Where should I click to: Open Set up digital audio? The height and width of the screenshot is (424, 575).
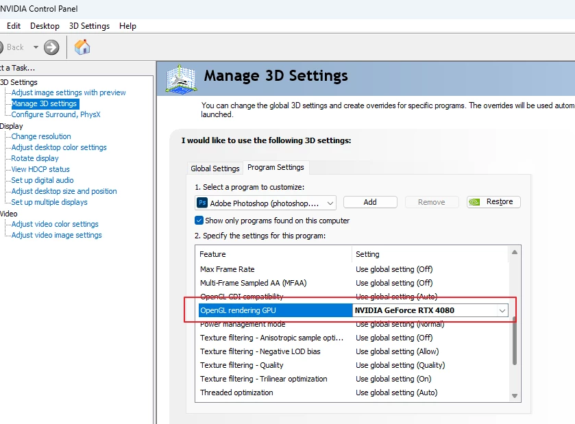tap(42, 180)
